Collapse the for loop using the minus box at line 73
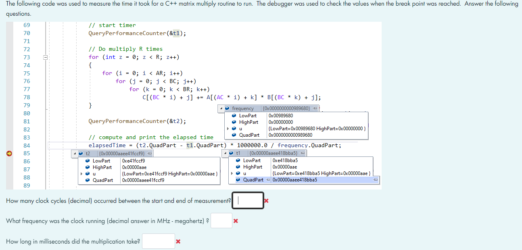This screenshot has height=250, width=522. point(45,57)
